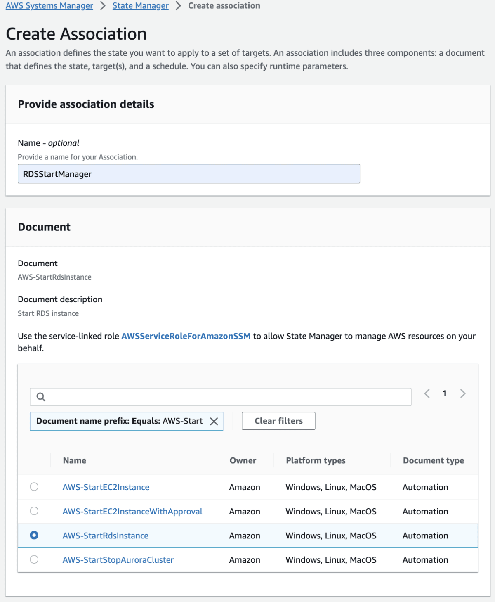Select the AWS-StartRdsInstance radio button

tap(34, 535)
